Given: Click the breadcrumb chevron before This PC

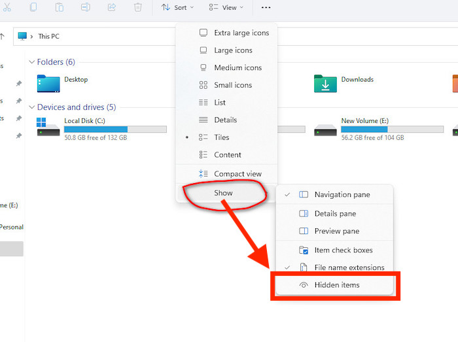Looking at the screenshot, I should click(31, 37).
